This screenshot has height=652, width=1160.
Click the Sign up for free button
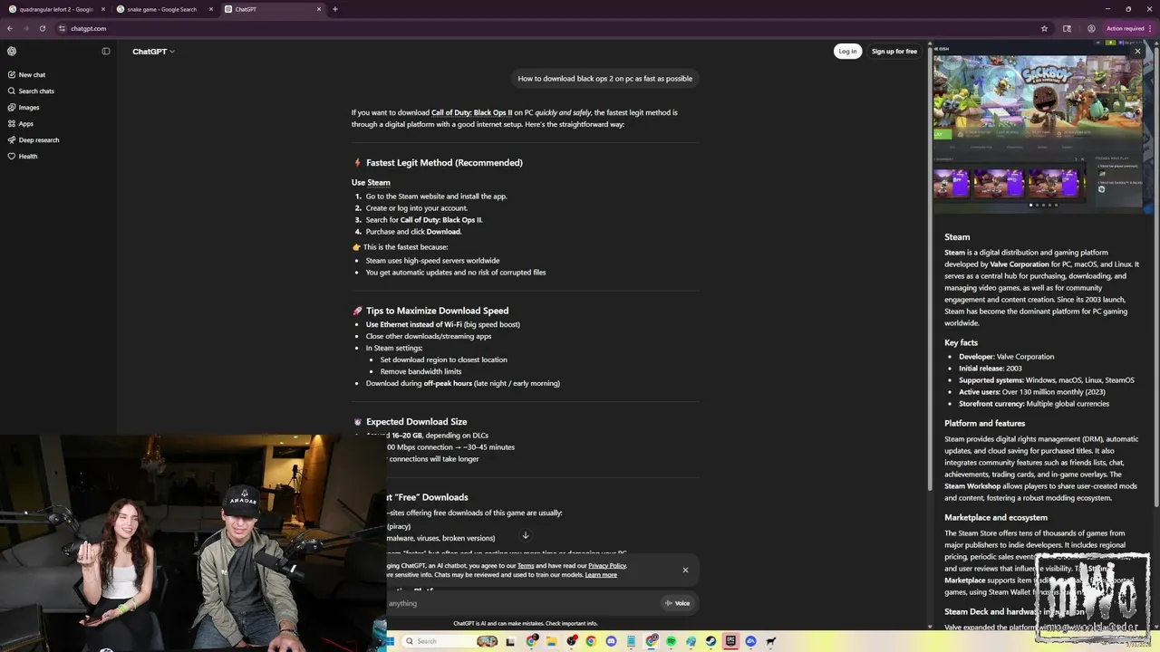(x=894, y=52)
